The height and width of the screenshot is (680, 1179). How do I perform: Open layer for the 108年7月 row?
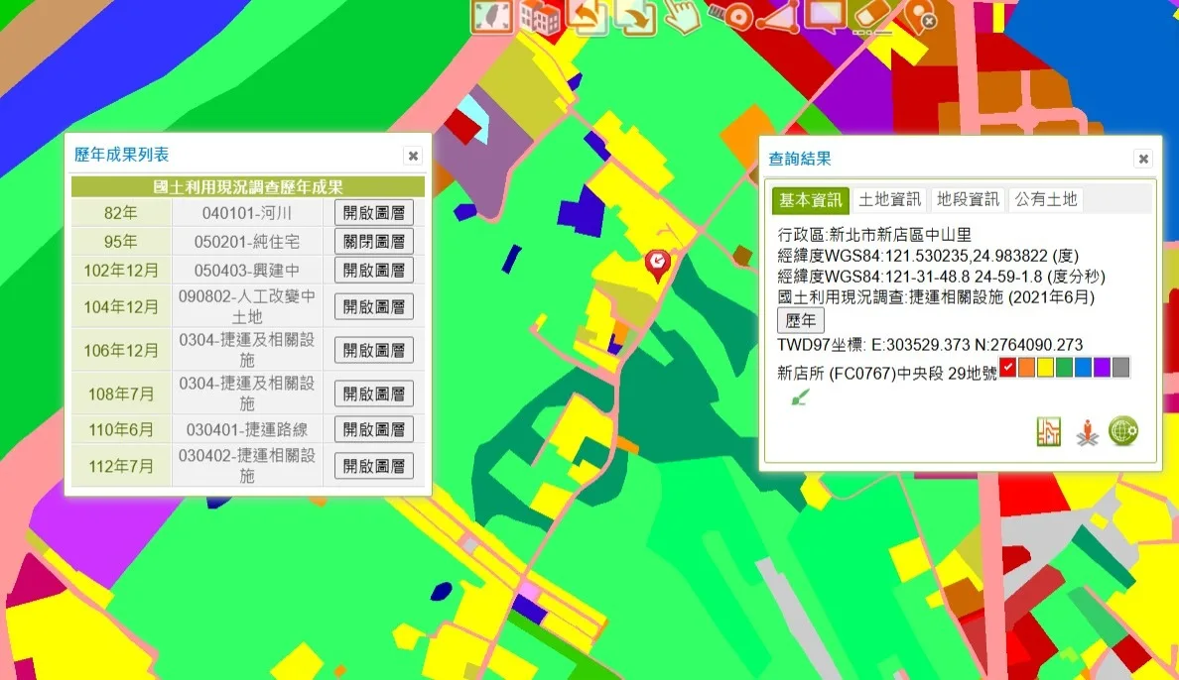(374, 394)
